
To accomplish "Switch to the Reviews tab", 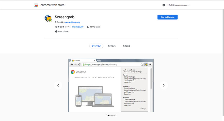I will point(112,46).
